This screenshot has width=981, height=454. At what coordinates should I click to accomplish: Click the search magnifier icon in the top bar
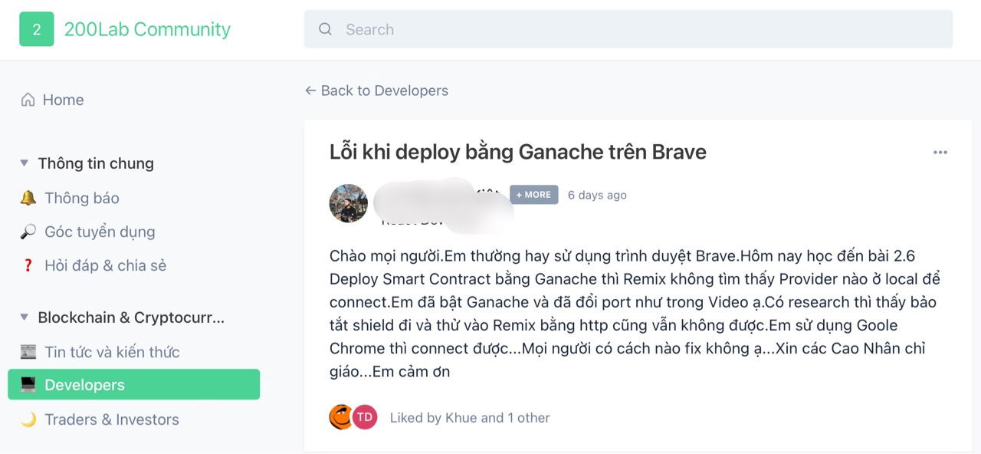tap(325, 29)
